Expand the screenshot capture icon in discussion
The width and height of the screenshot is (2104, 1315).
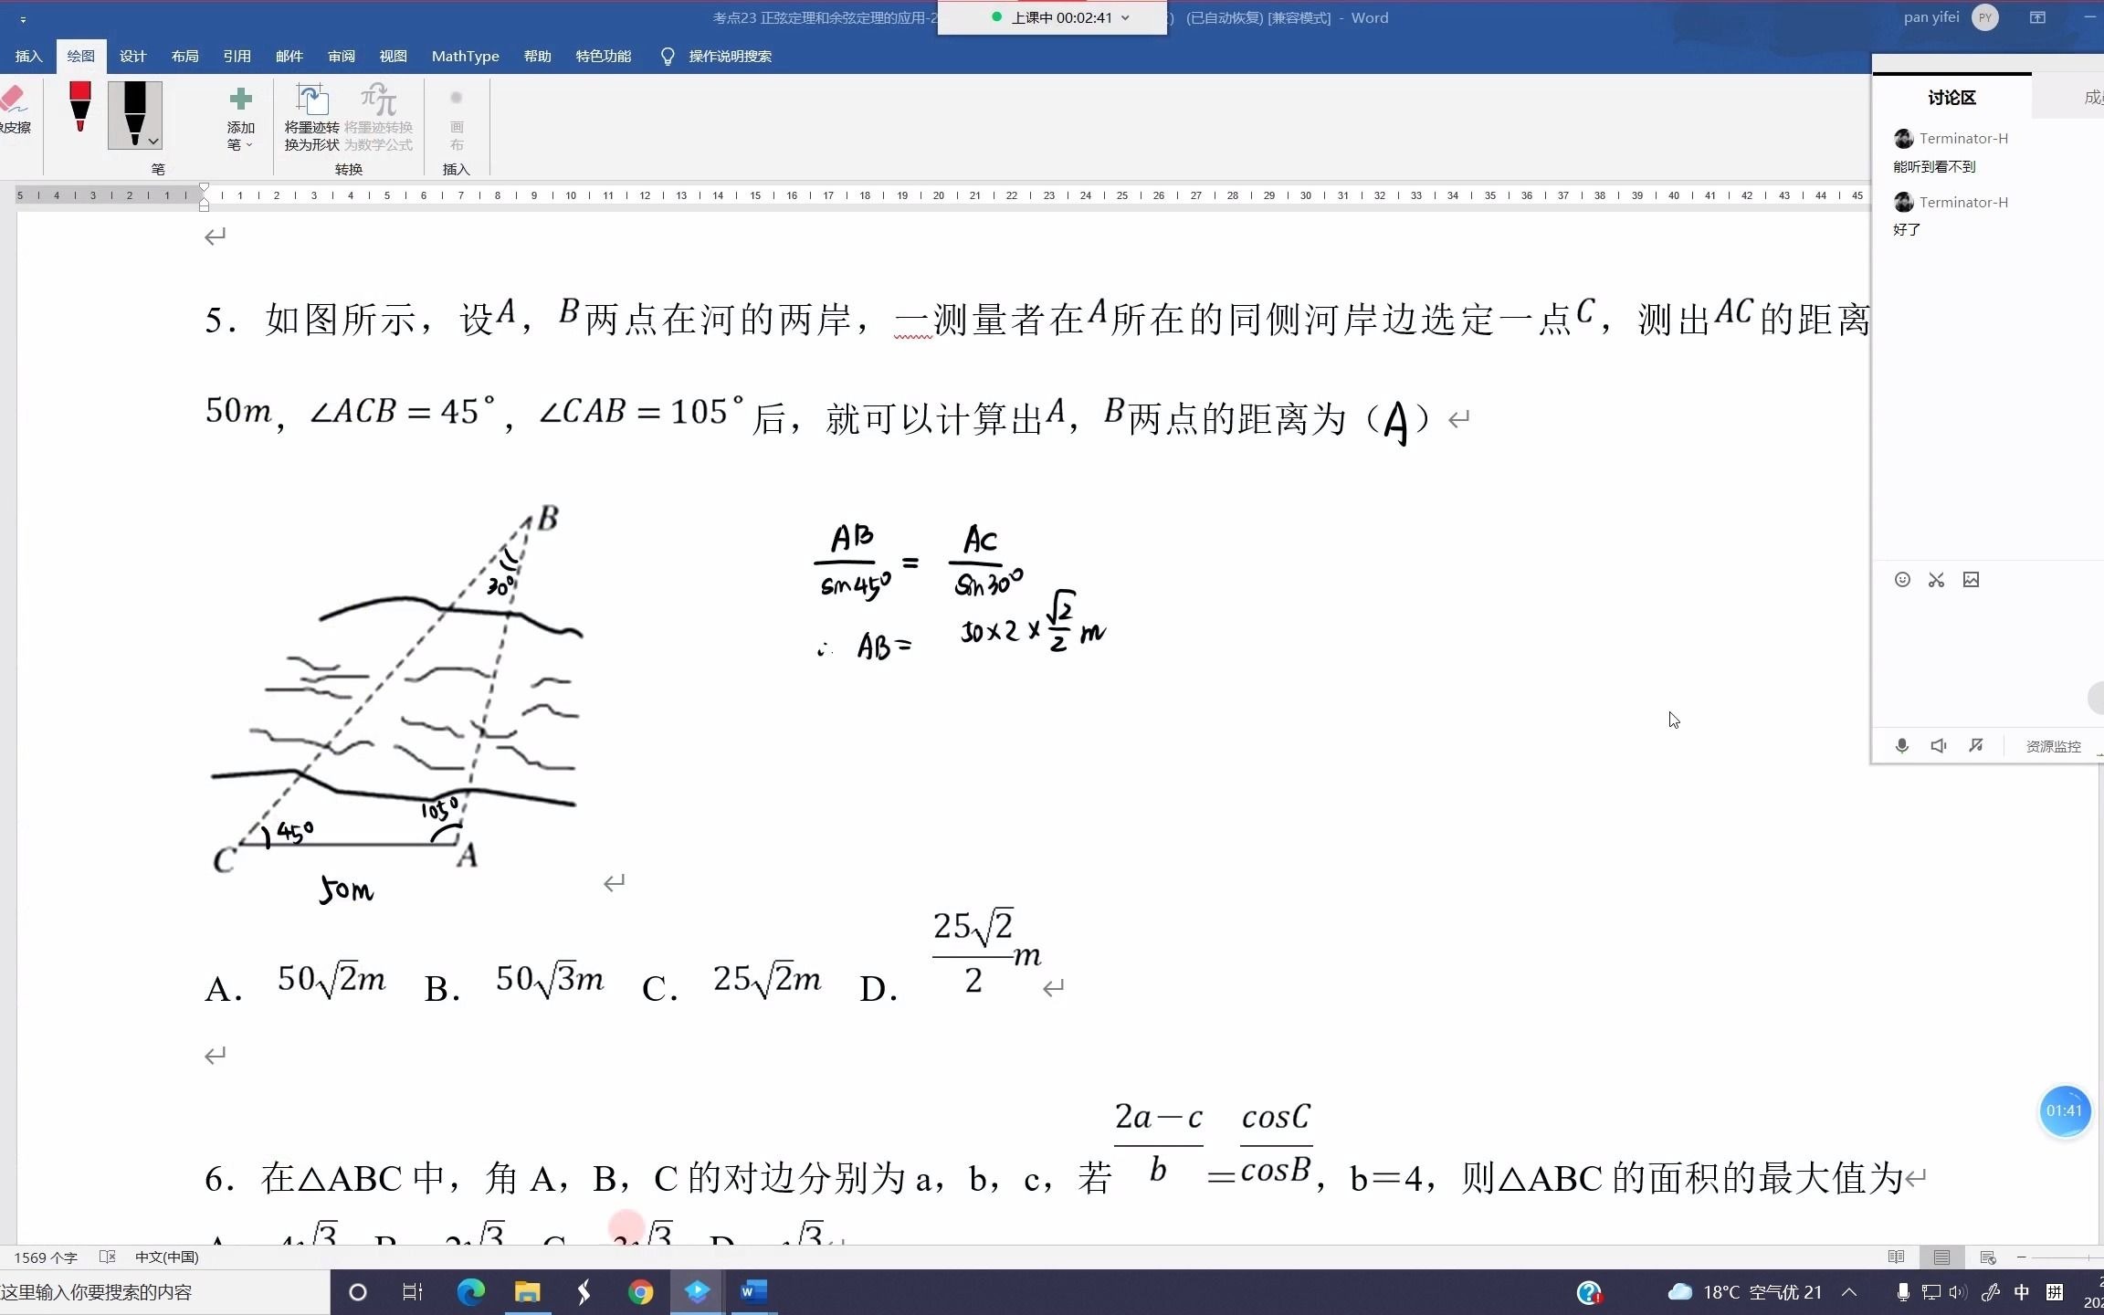coord(1936,579)
